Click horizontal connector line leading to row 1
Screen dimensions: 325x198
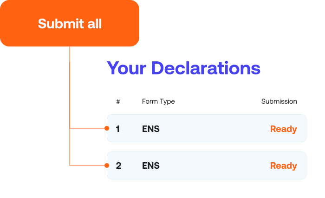(87, 128)
